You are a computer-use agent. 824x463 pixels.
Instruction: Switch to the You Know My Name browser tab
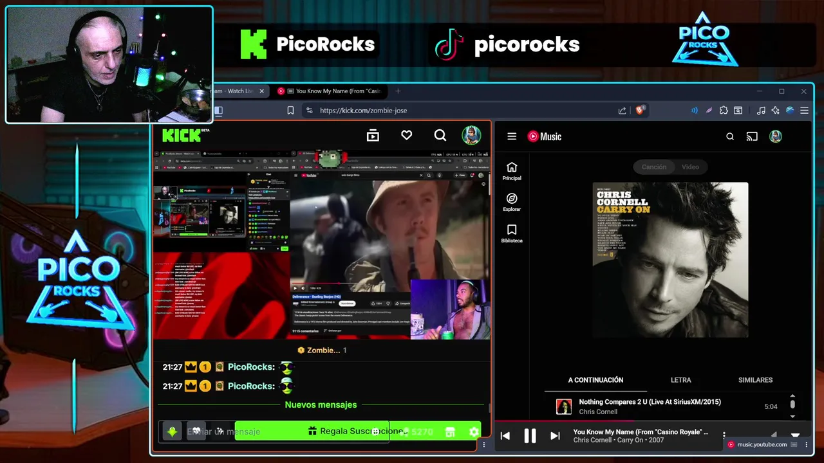[x=332, y=91]
